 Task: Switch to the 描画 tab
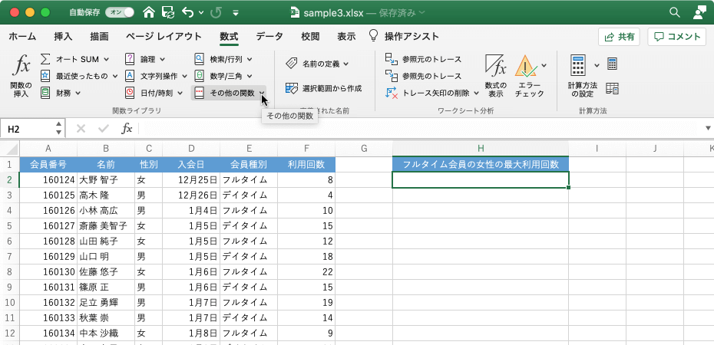point(99,36)
